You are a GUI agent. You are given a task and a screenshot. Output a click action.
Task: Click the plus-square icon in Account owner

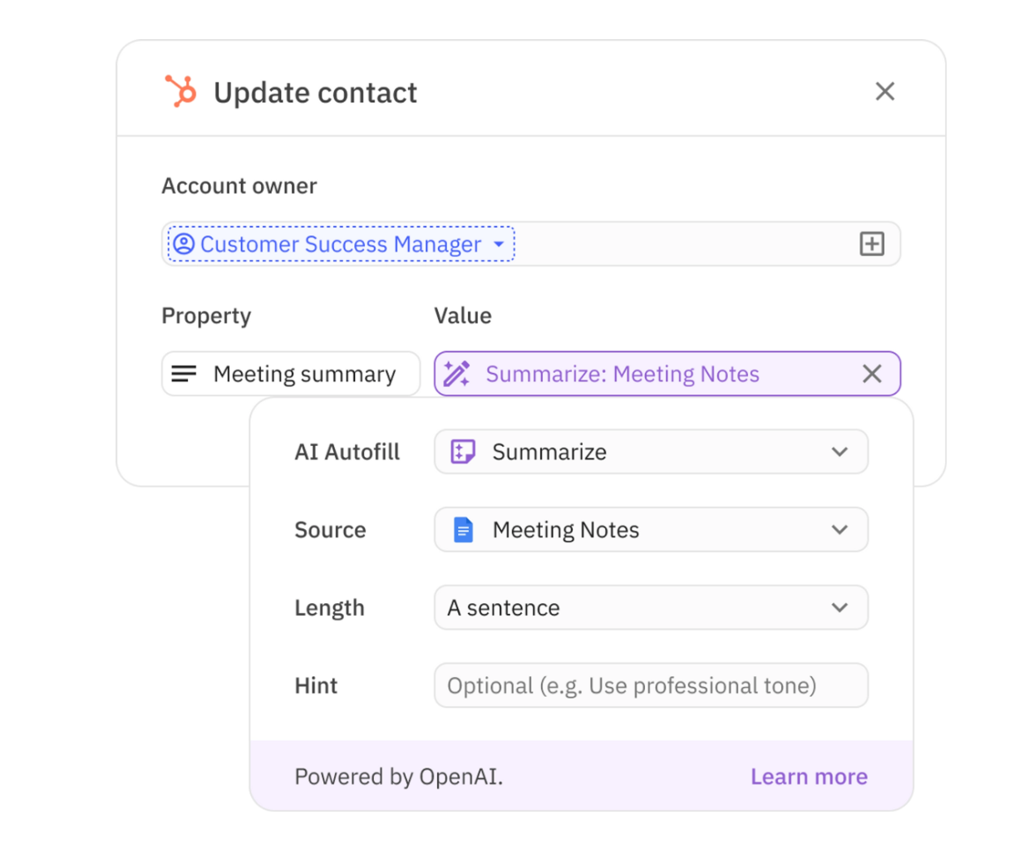(x=871, y=244)
